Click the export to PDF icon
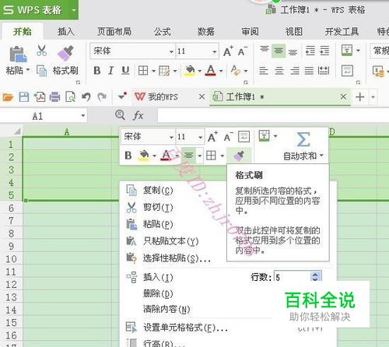This screenshot has height=347, width=389. pyautogui.click(x=40, y=97)
